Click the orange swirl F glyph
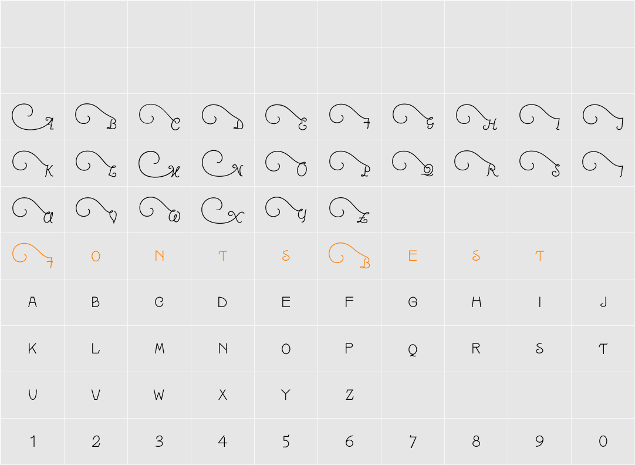The height and width of the screenshot is (465, 635). 32,255
